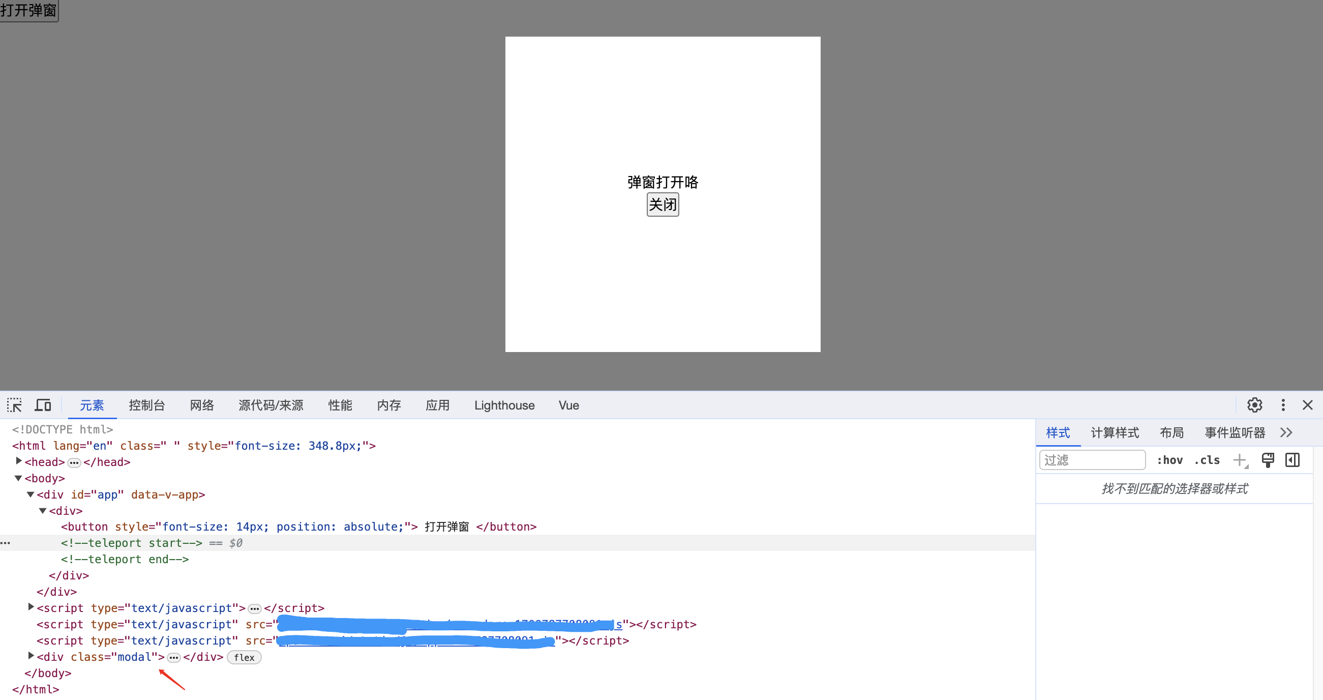The image size is (1323, 700).
Task: Open the Lighthouse tab
Action: [504, 405]
